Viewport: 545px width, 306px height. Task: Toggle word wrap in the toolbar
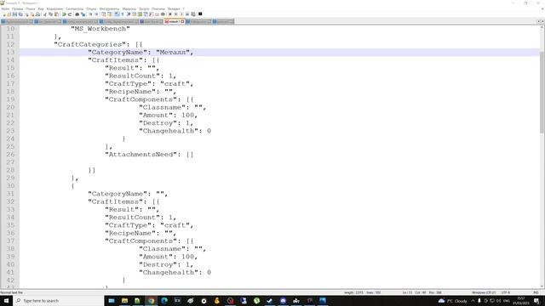click(117, 14)
